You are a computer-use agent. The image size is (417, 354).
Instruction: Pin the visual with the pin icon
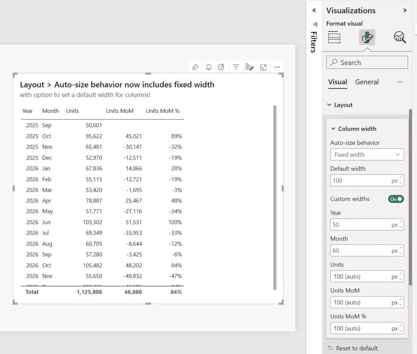coord(195,67)
